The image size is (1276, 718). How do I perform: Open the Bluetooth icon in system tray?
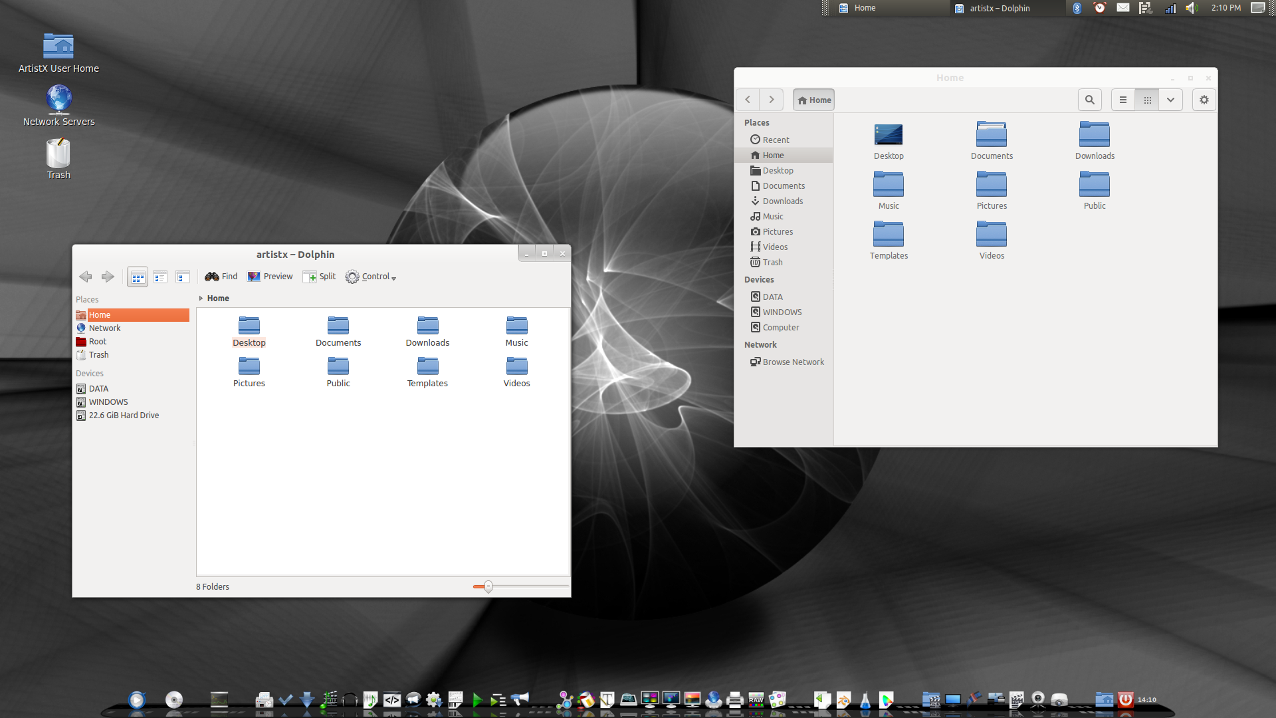[1077, 8]
